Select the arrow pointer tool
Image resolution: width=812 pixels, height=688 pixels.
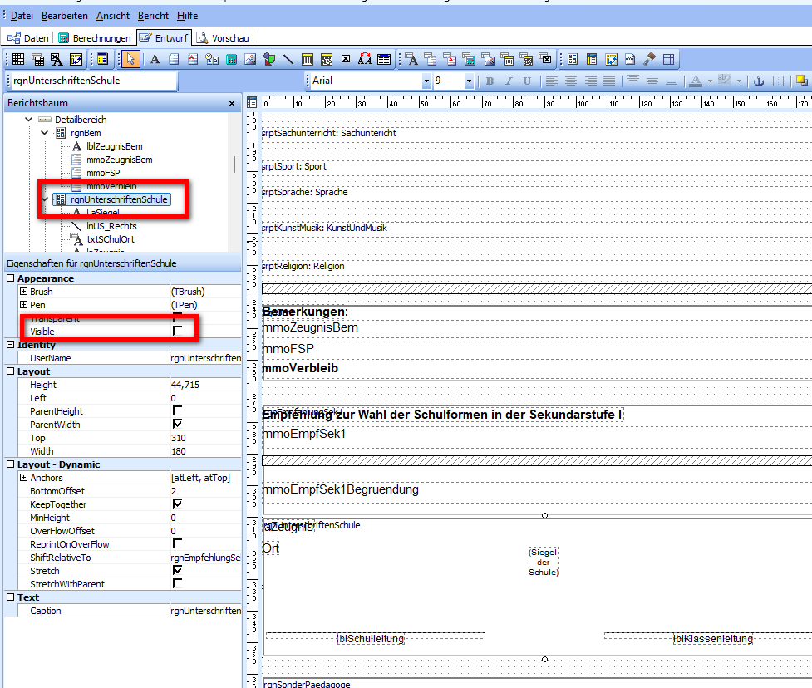point(130,59)
